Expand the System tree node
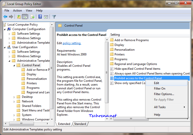 point(14,115)
